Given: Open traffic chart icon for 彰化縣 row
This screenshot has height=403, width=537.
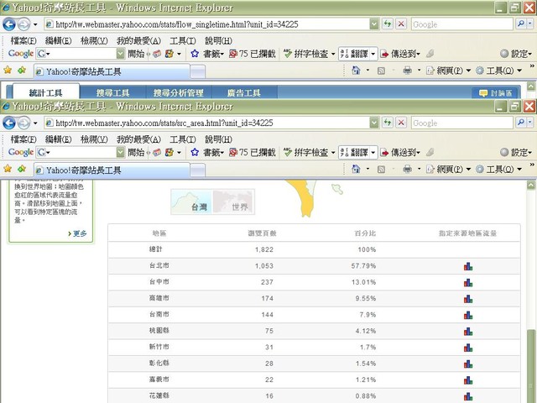Looking at the screenshot, I should click(x=468, y=364).
